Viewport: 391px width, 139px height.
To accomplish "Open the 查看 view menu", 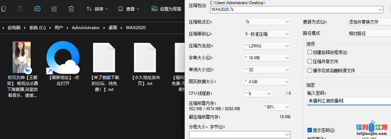I will (128, 9).
